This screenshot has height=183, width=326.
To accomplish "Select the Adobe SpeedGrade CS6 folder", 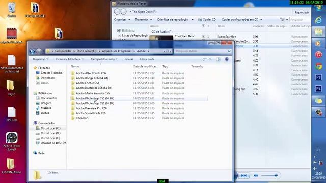I will pos(91,113).
